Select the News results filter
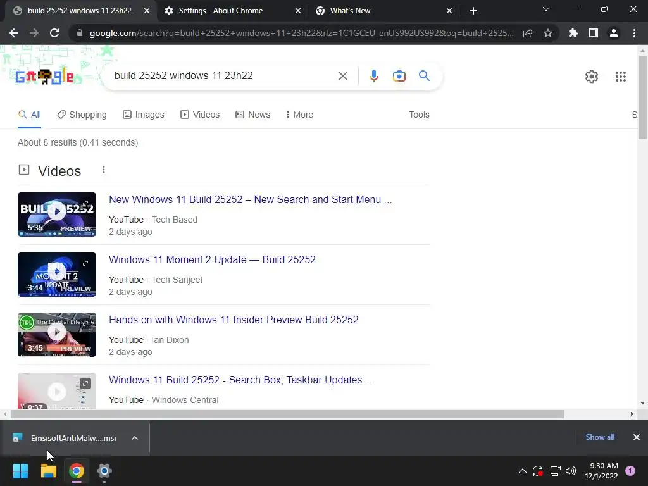The height and width of the screenshot is (486, 648). [x=253, y=115]
